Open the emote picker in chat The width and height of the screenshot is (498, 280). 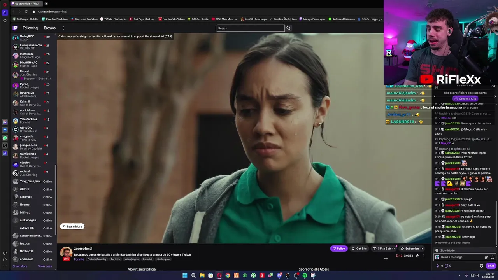[x=493, y=257]
